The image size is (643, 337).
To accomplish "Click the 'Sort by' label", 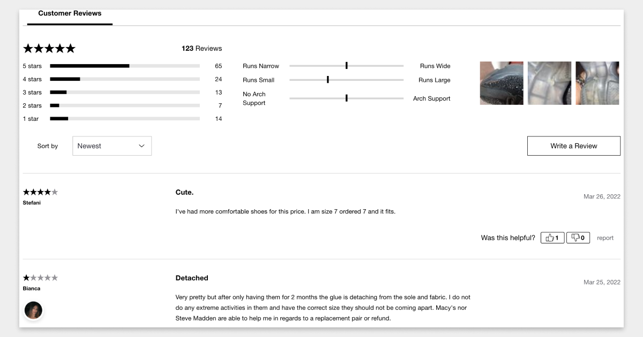I will tap(48, 146).
